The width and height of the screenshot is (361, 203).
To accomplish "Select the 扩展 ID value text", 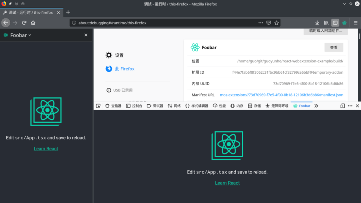I will pyautogui.click(x=288, y=72).
